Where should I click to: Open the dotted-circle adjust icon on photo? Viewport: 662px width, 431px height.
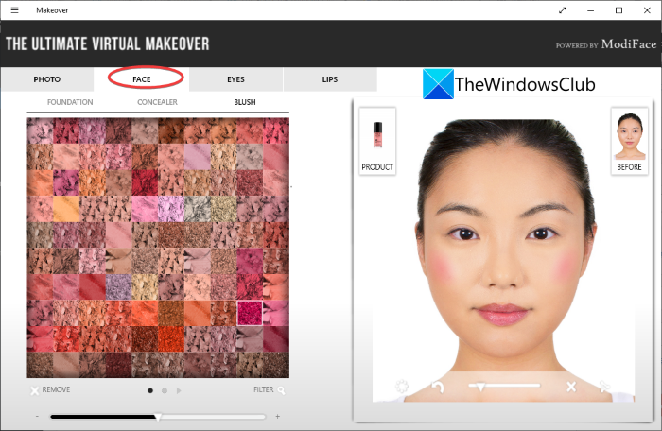402,387
